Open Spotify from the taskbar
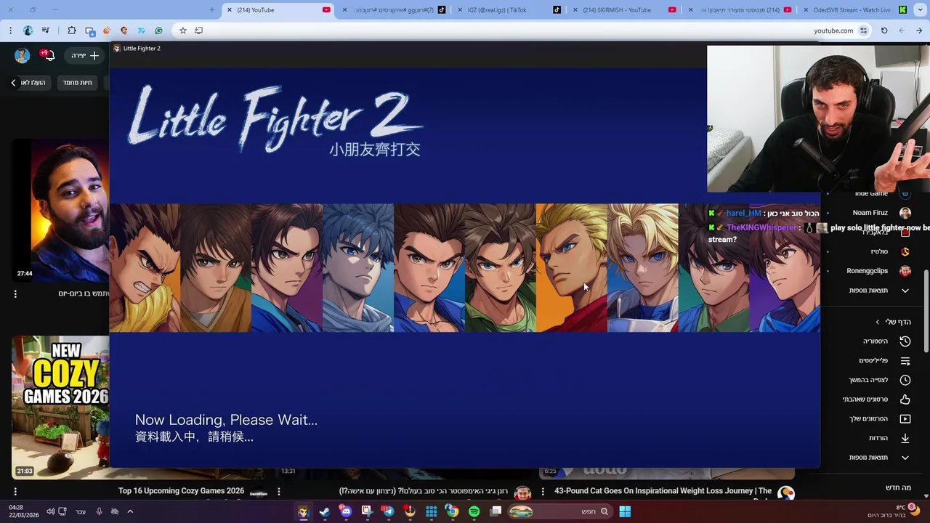This screenshot has height=523, width=930. coord(474,511)
